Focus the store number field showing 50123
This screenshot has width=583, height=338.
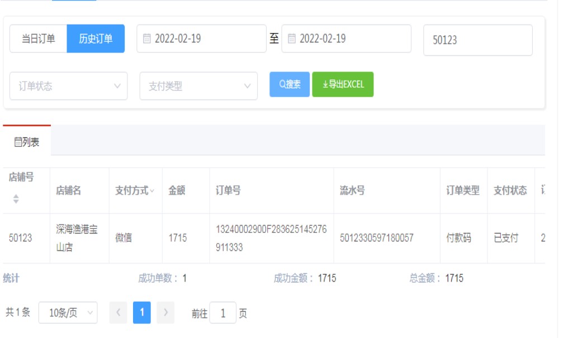click(x=477, y=40)
